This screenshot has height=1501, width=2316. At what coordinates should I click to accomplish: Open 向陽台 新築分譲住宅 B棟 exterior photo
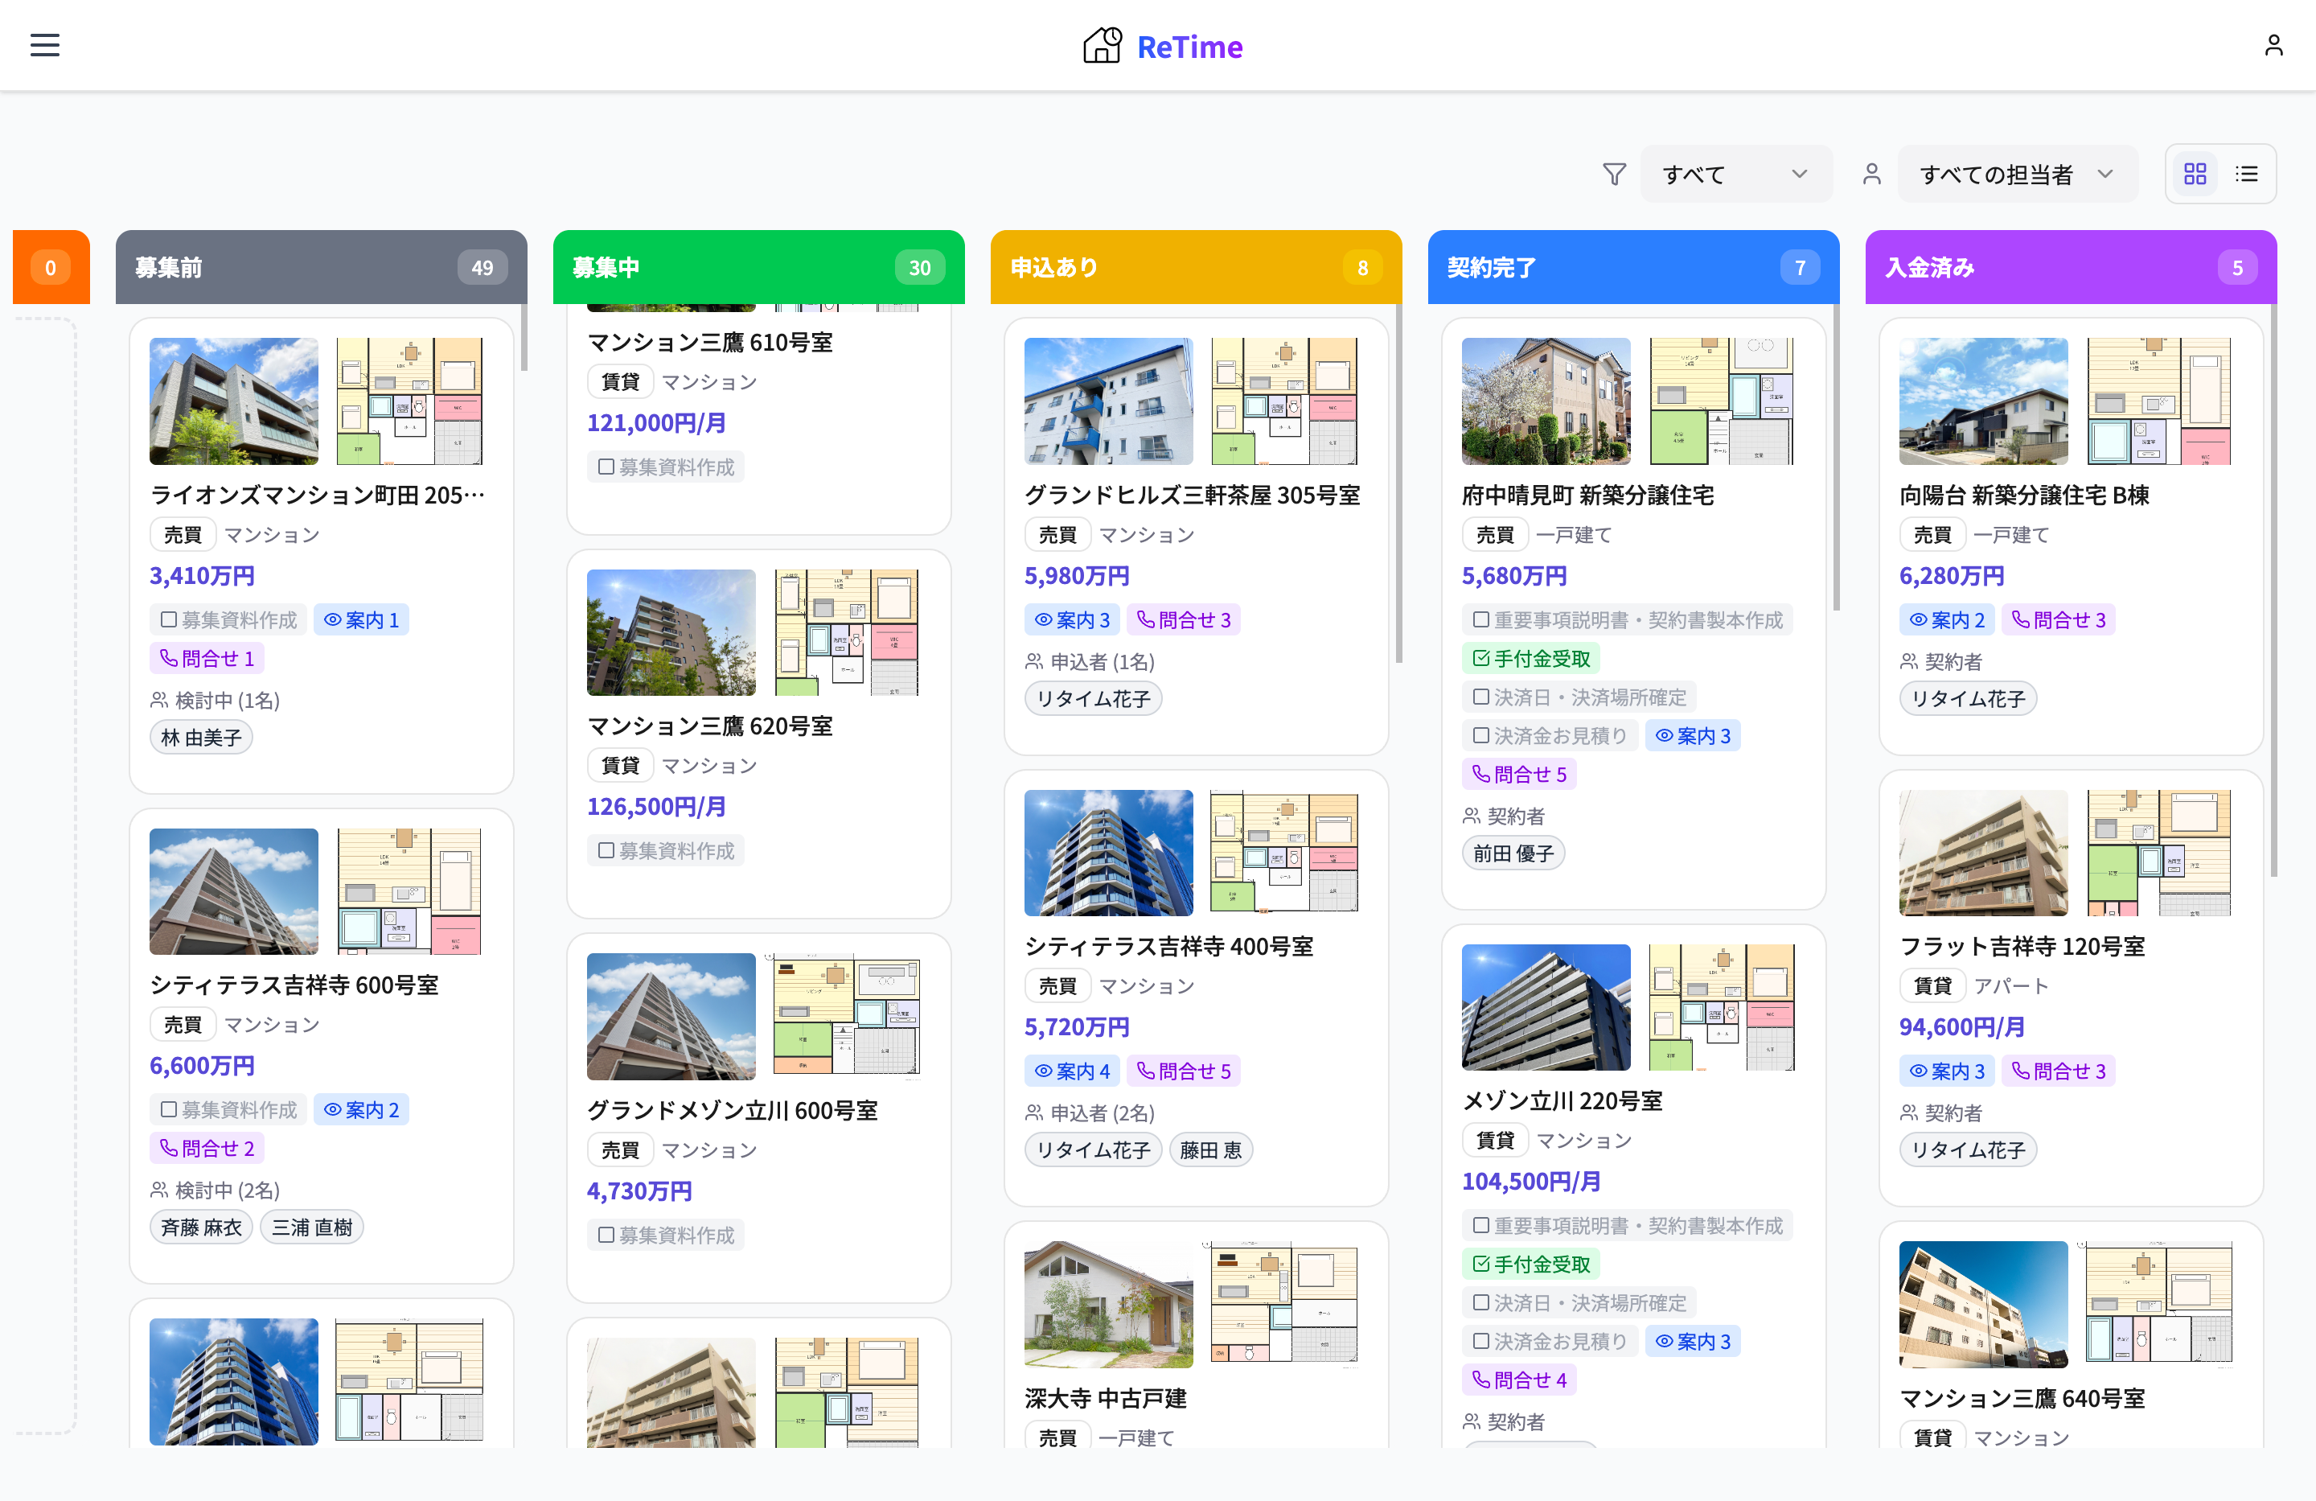point(1982,401)
